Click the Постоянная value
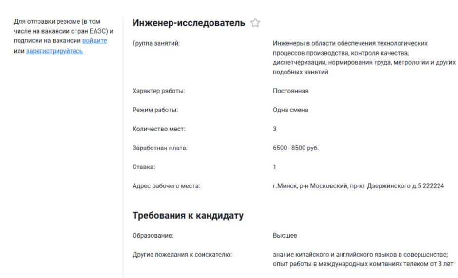 (290, 91)
